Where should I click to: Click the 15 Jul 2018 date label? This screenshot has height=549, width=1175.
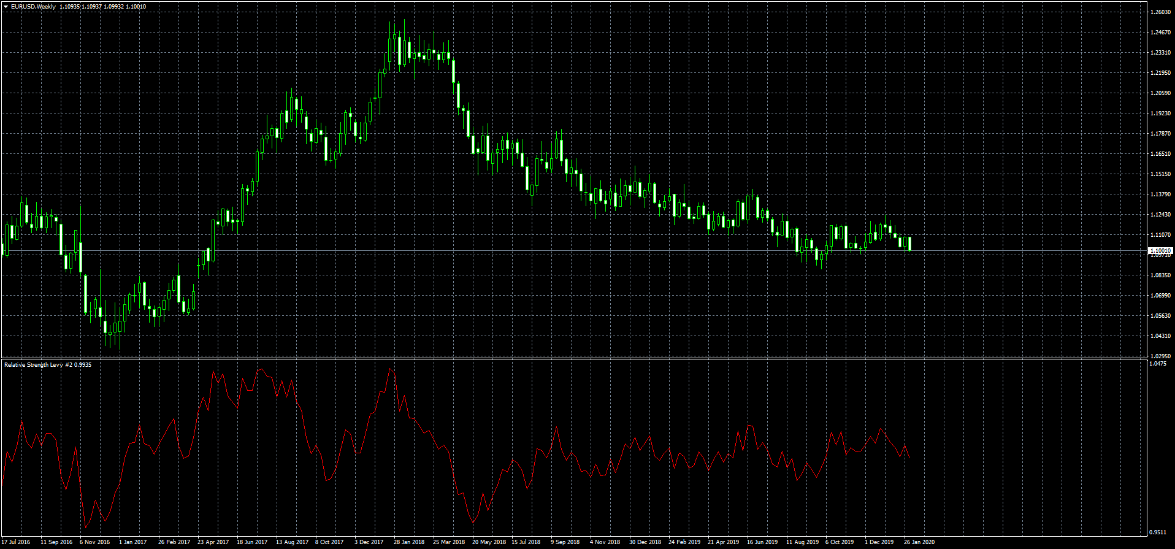(x=526, y=542)
